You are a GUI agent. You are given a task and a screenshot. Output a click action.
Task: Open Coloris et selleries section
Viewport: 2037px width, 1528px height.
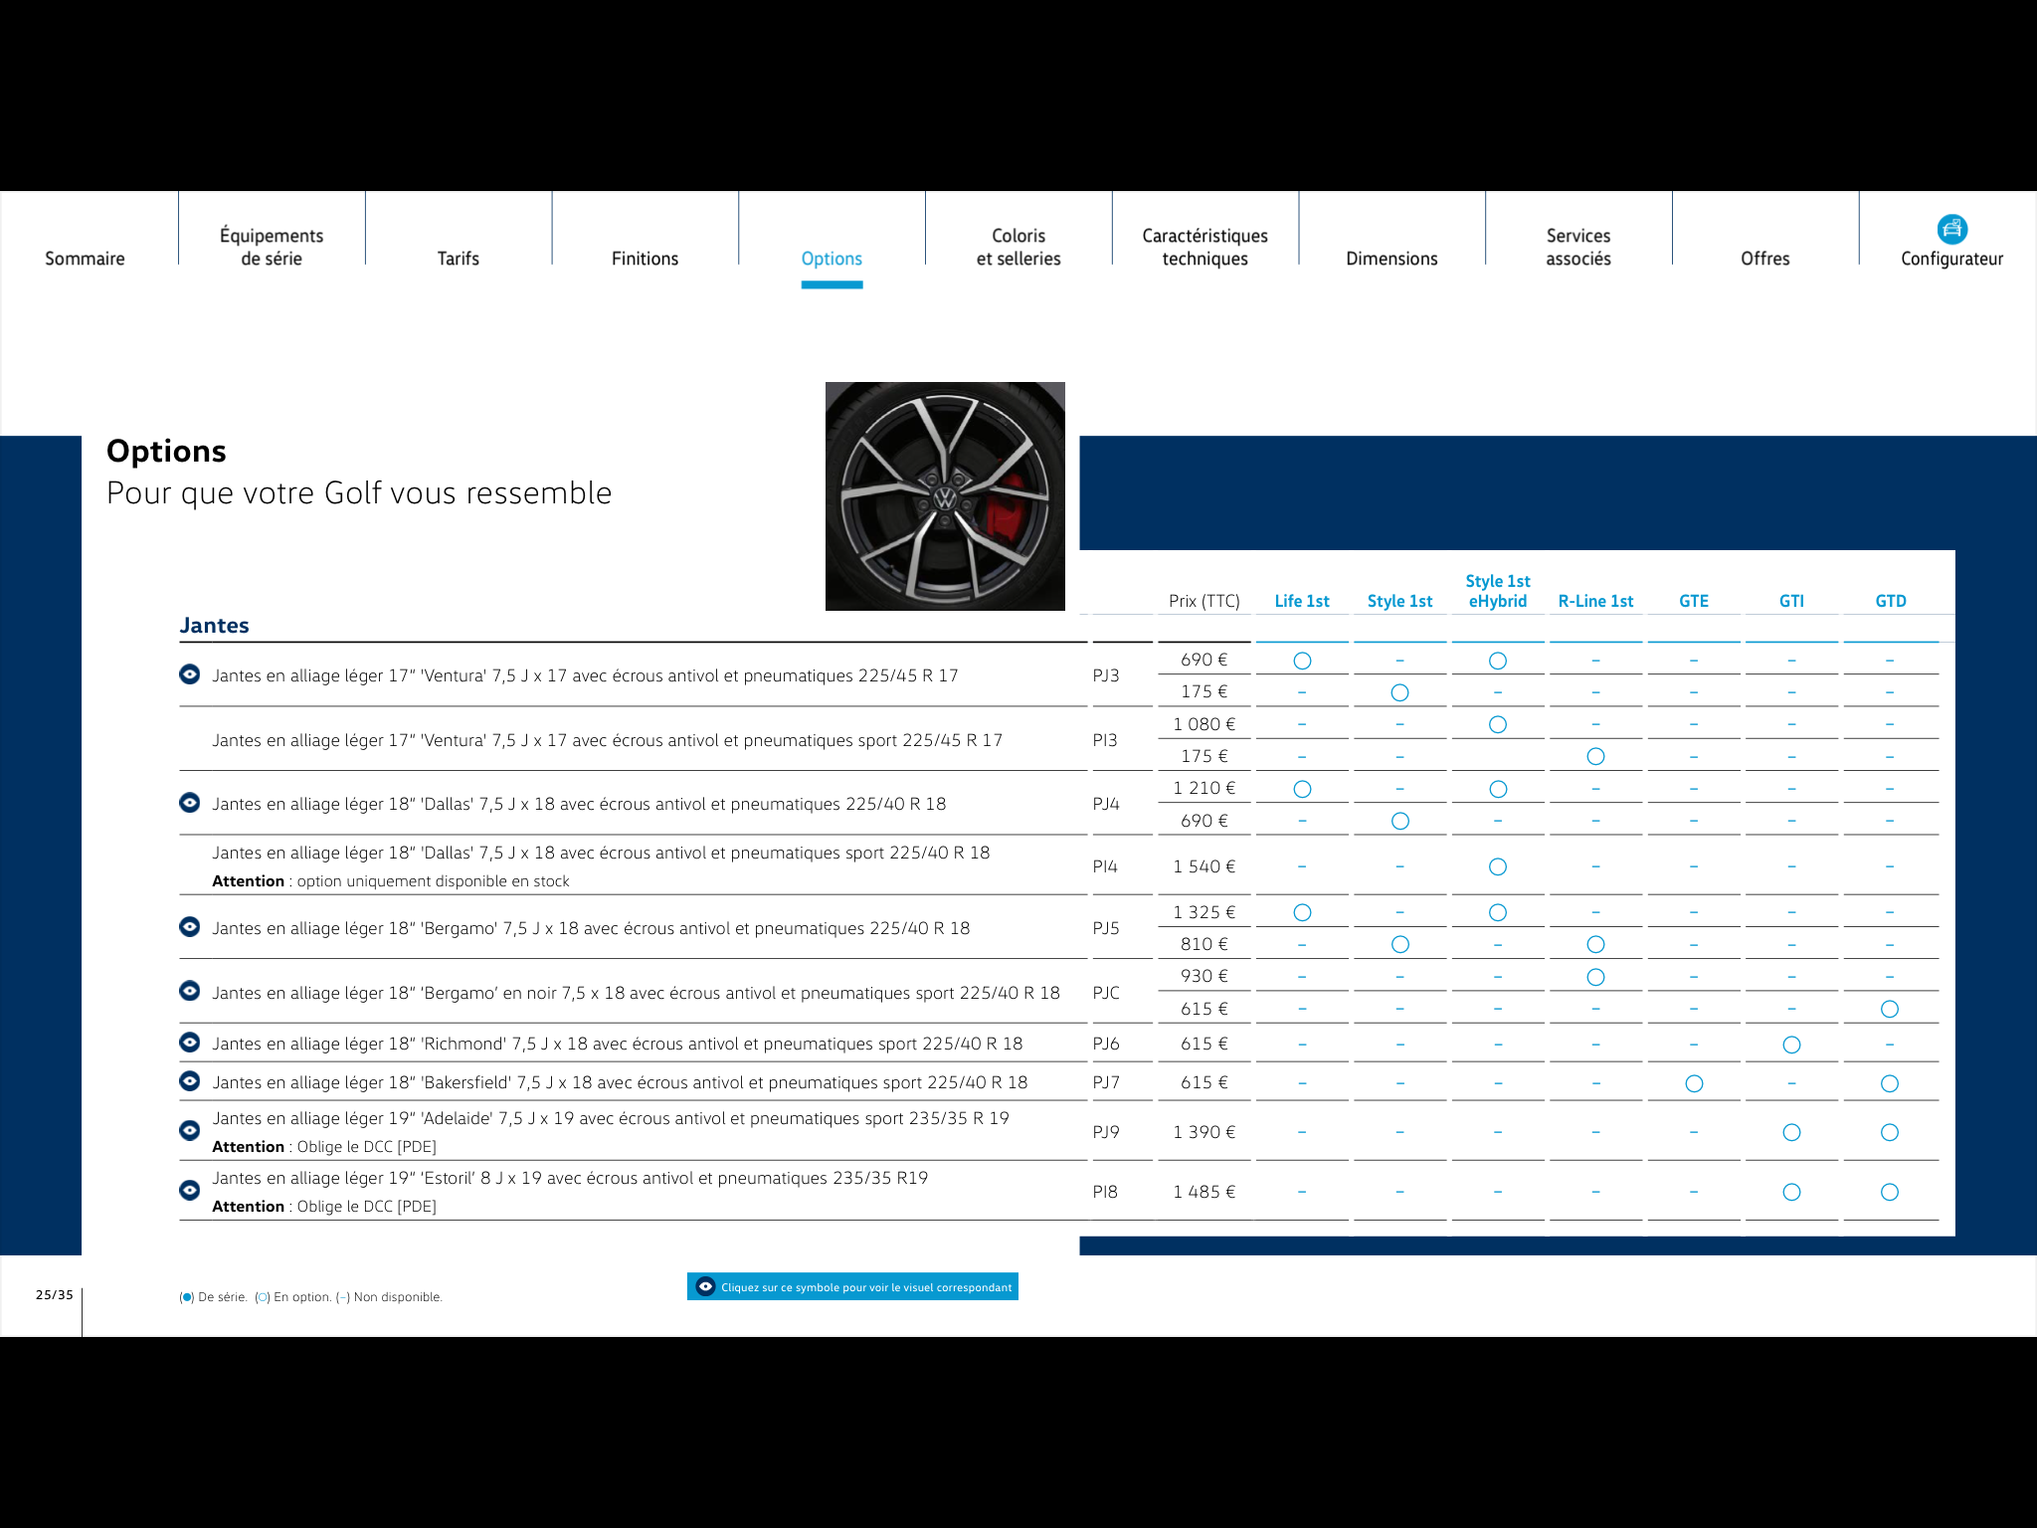pyautogui.click(x=1018, y=248)
